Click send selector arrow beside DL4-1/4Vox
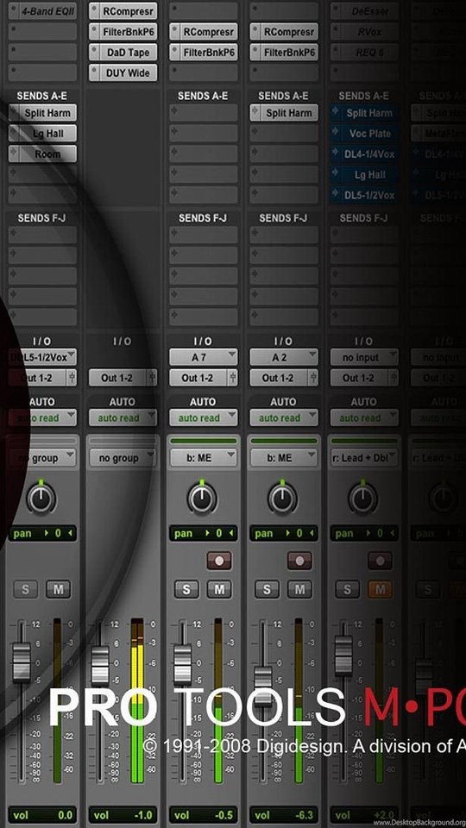The image size is (466, 828). tap(335, 154)
